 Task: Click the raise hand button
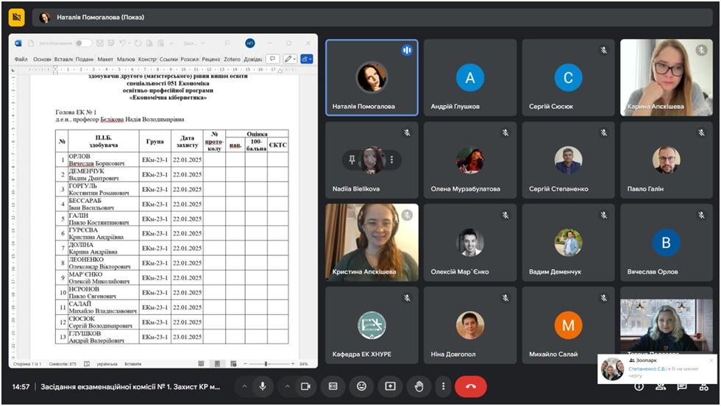pos(419,386)
